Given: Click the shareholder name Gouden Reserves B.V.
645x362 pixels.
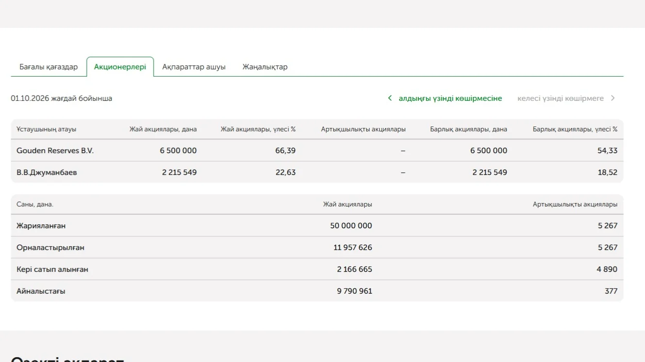Looking at the screenshot, I should pyautogui.click(x=55, y=151).
